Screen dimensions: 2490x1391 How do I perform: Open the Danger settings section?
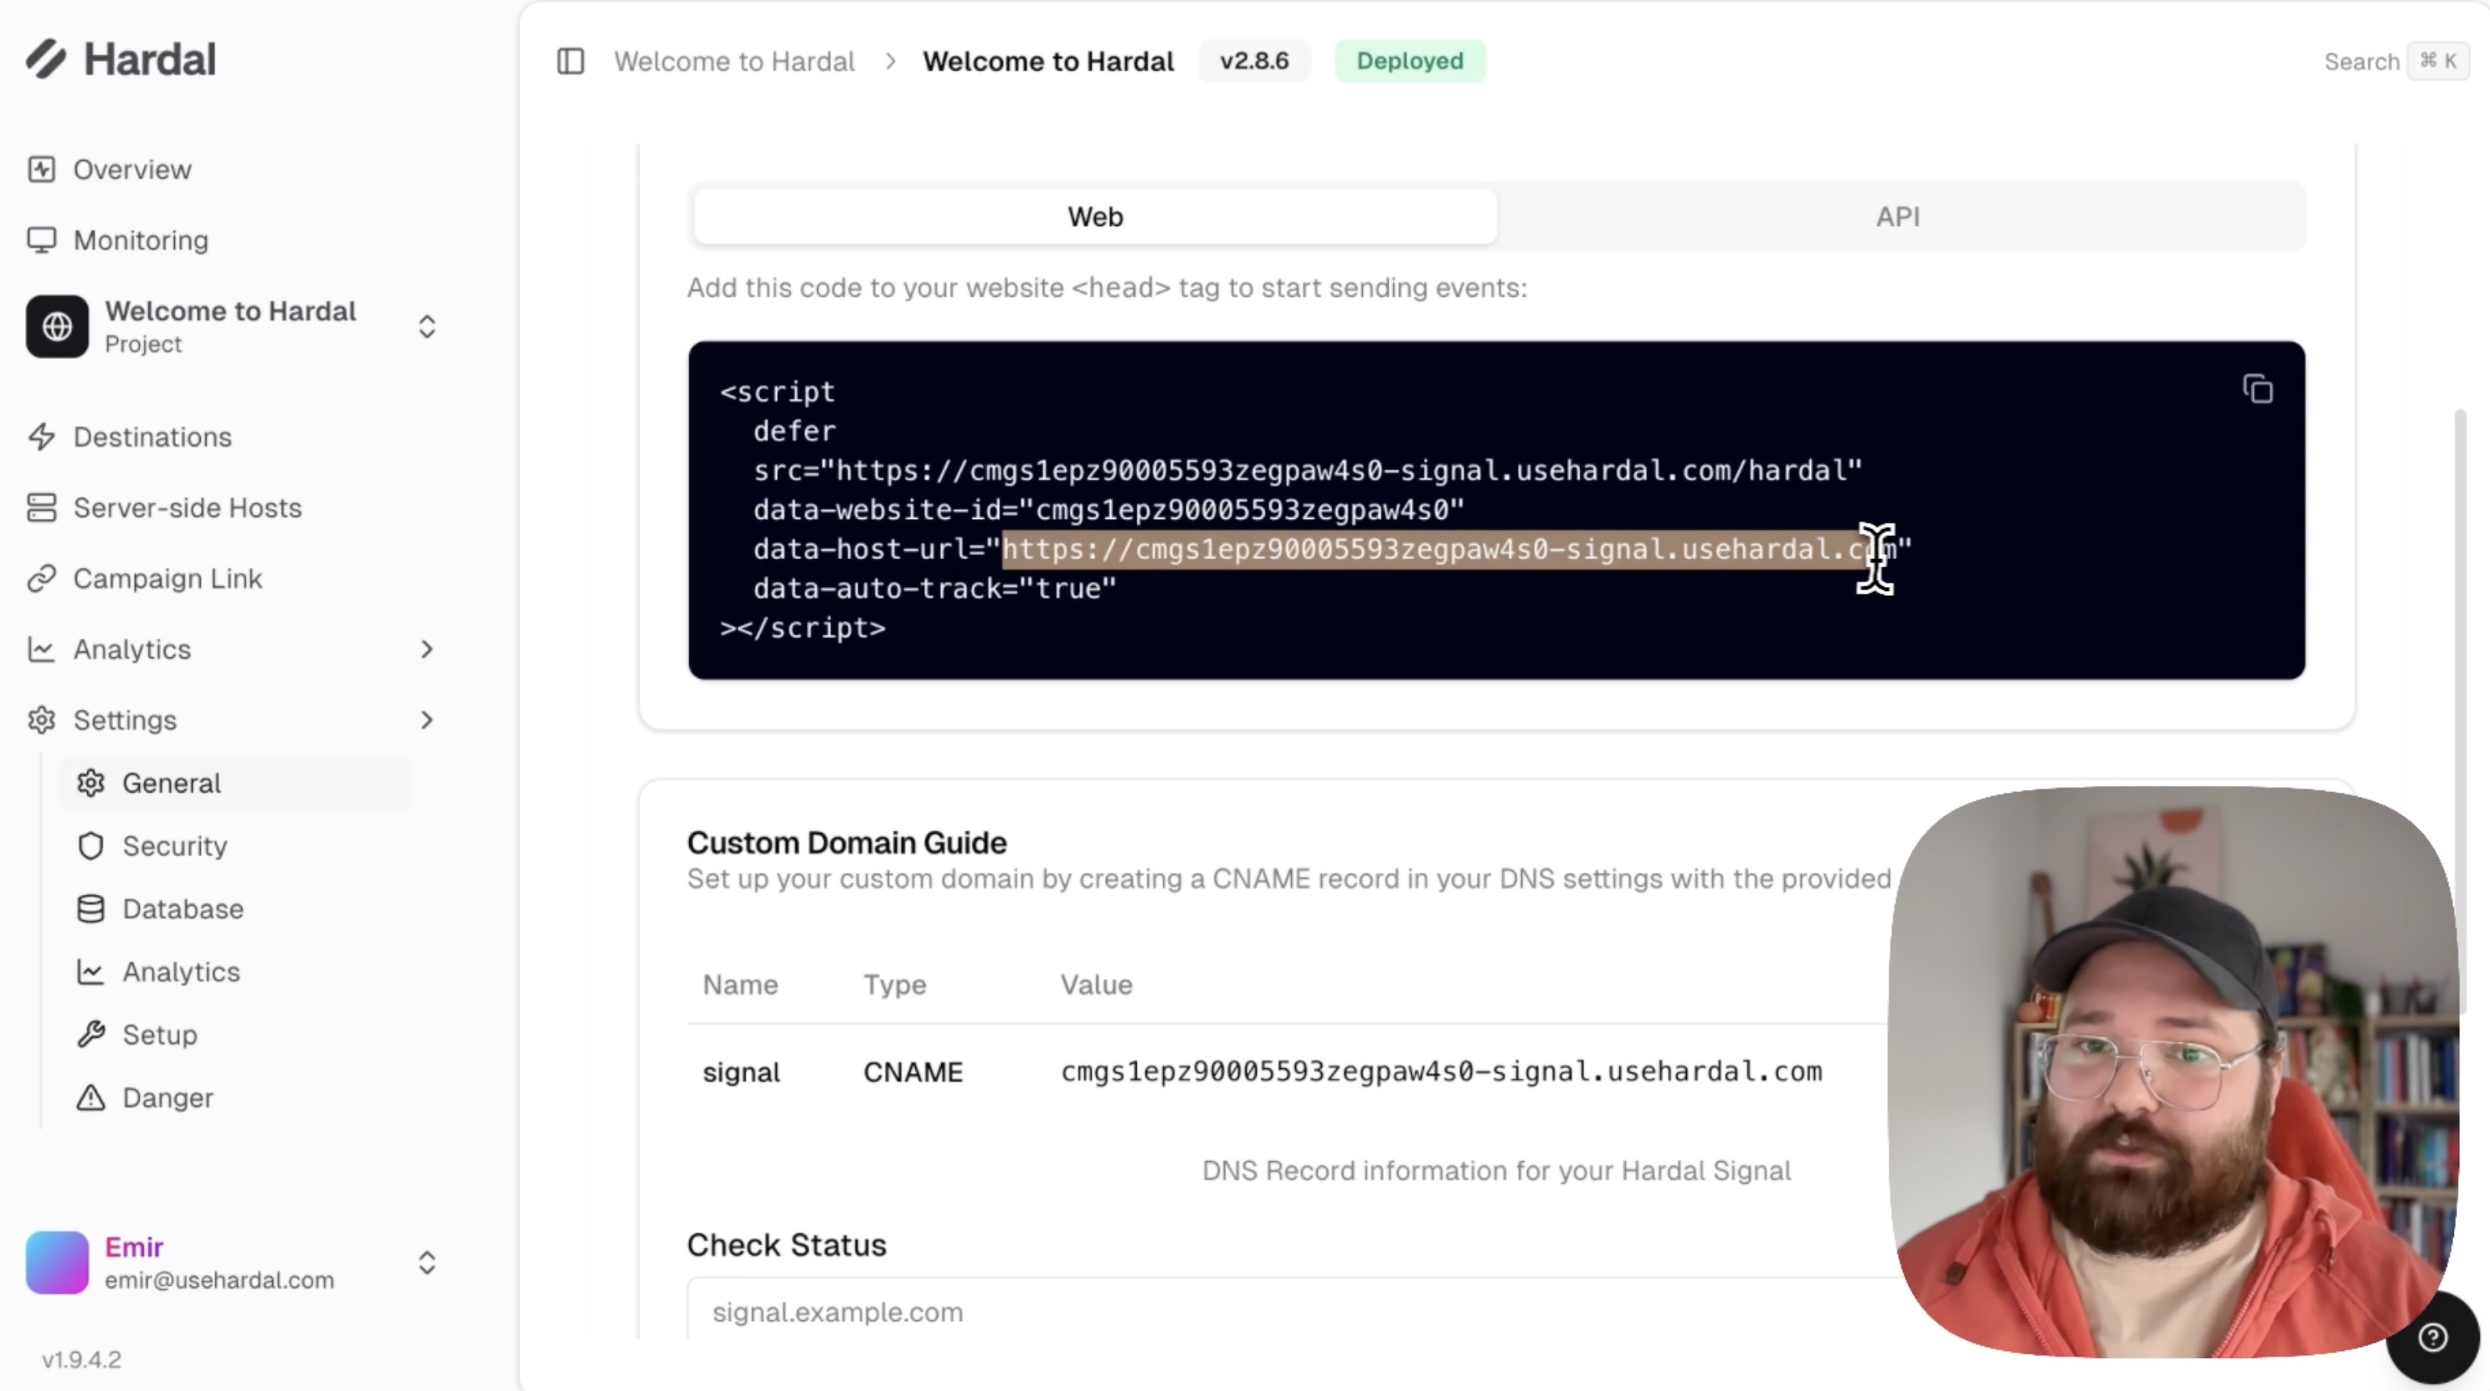167,1097
